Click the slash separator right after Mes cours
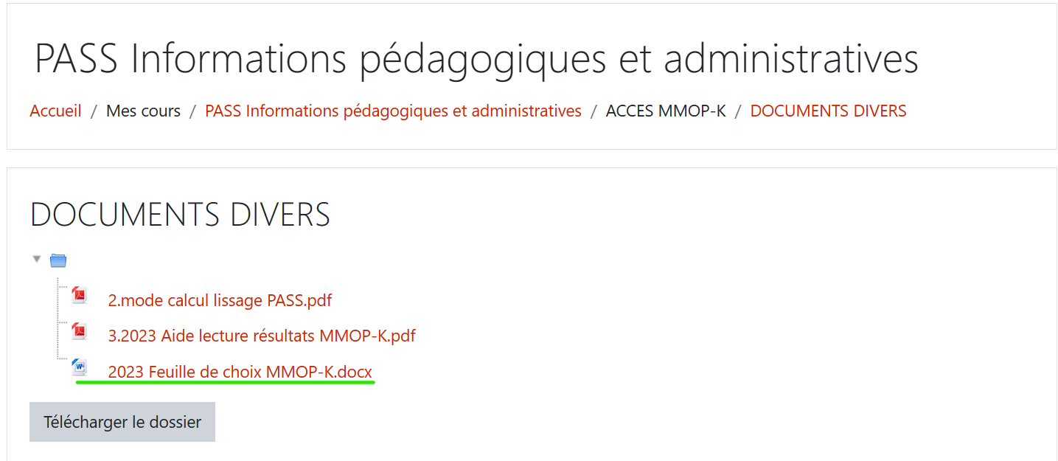 point(192,111)
